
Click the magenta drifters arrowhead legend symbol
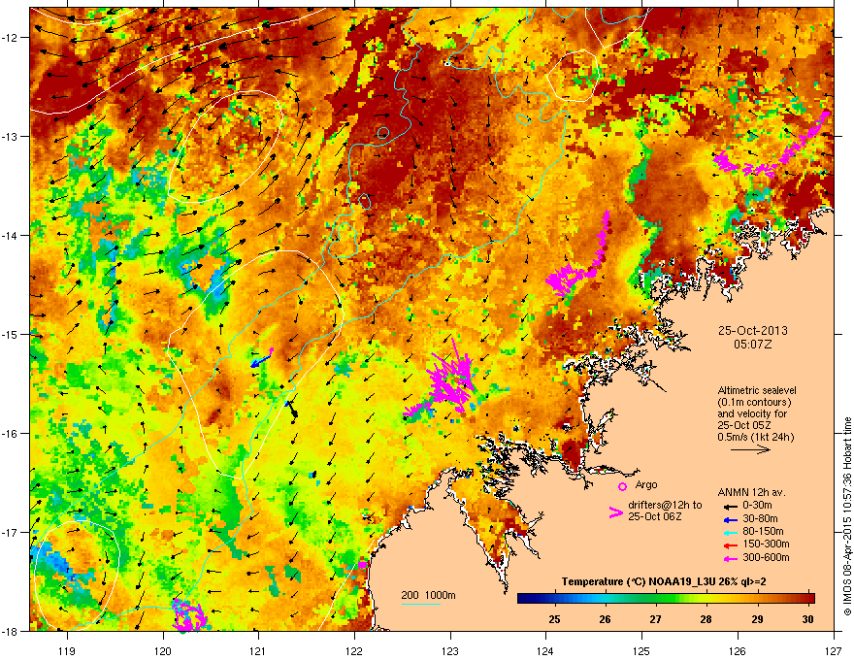tap(615, 513)
